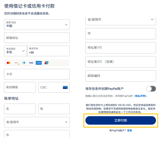The image size is (163, 146).
Task: Click the card icon in CSC field
Action: click(65, 87)
